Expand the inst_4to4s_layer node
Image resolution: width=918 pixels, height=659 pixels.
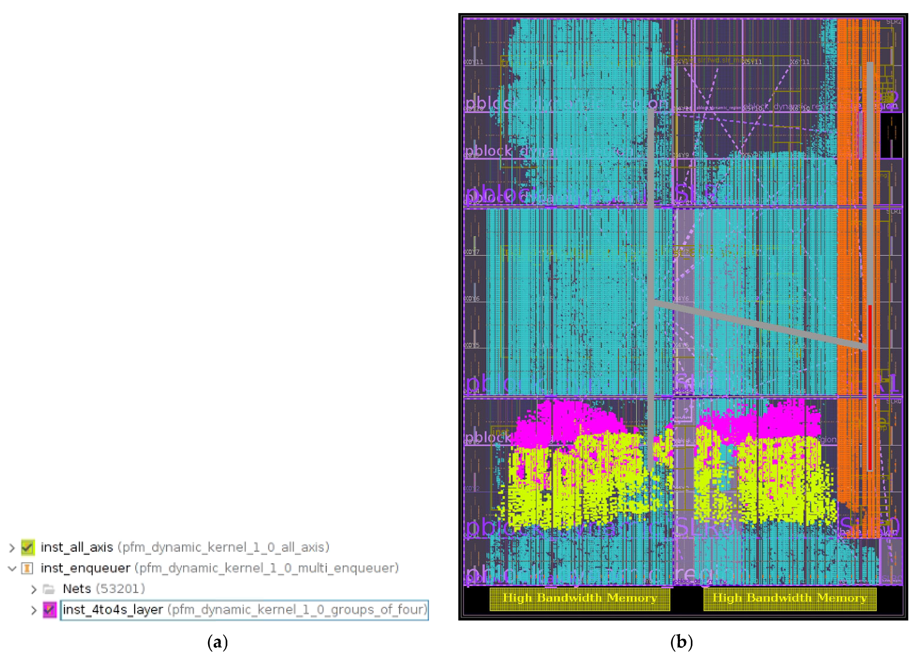[34, 610]
